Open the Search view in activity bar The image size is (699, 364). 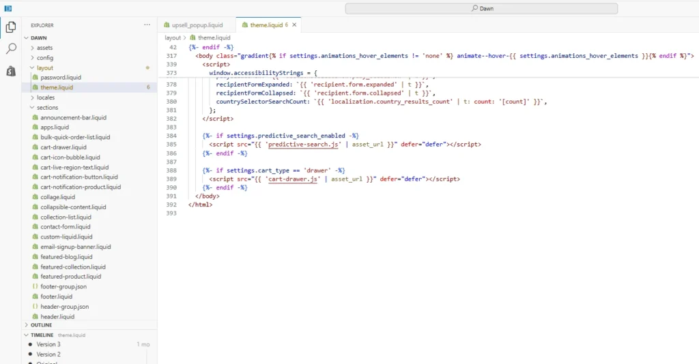11,48
